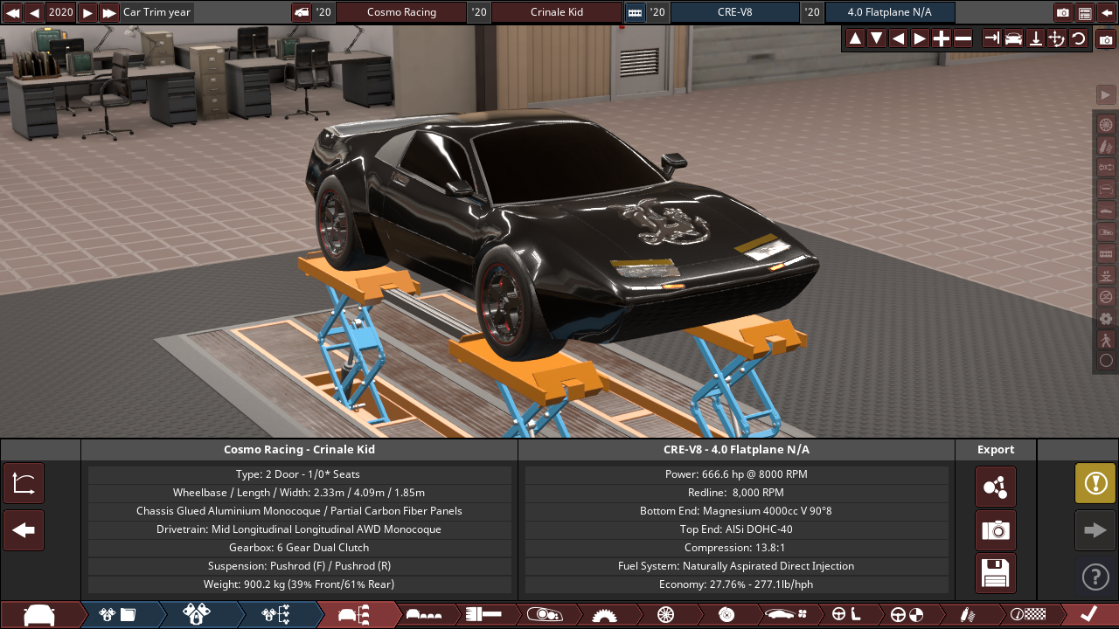Open help with the question mark button
The image size is (1119, 629).
coord(1095,577)
